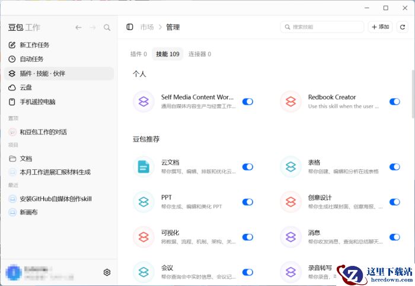The image size is (415, 286).
Task: Open 插件 · 技能 · 伙伴 in sidebar
Action: [59, 73]
